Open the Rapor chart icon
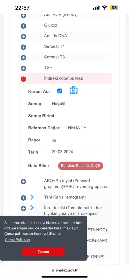This screenshot has width=129, height=280. tap(54, 140)
